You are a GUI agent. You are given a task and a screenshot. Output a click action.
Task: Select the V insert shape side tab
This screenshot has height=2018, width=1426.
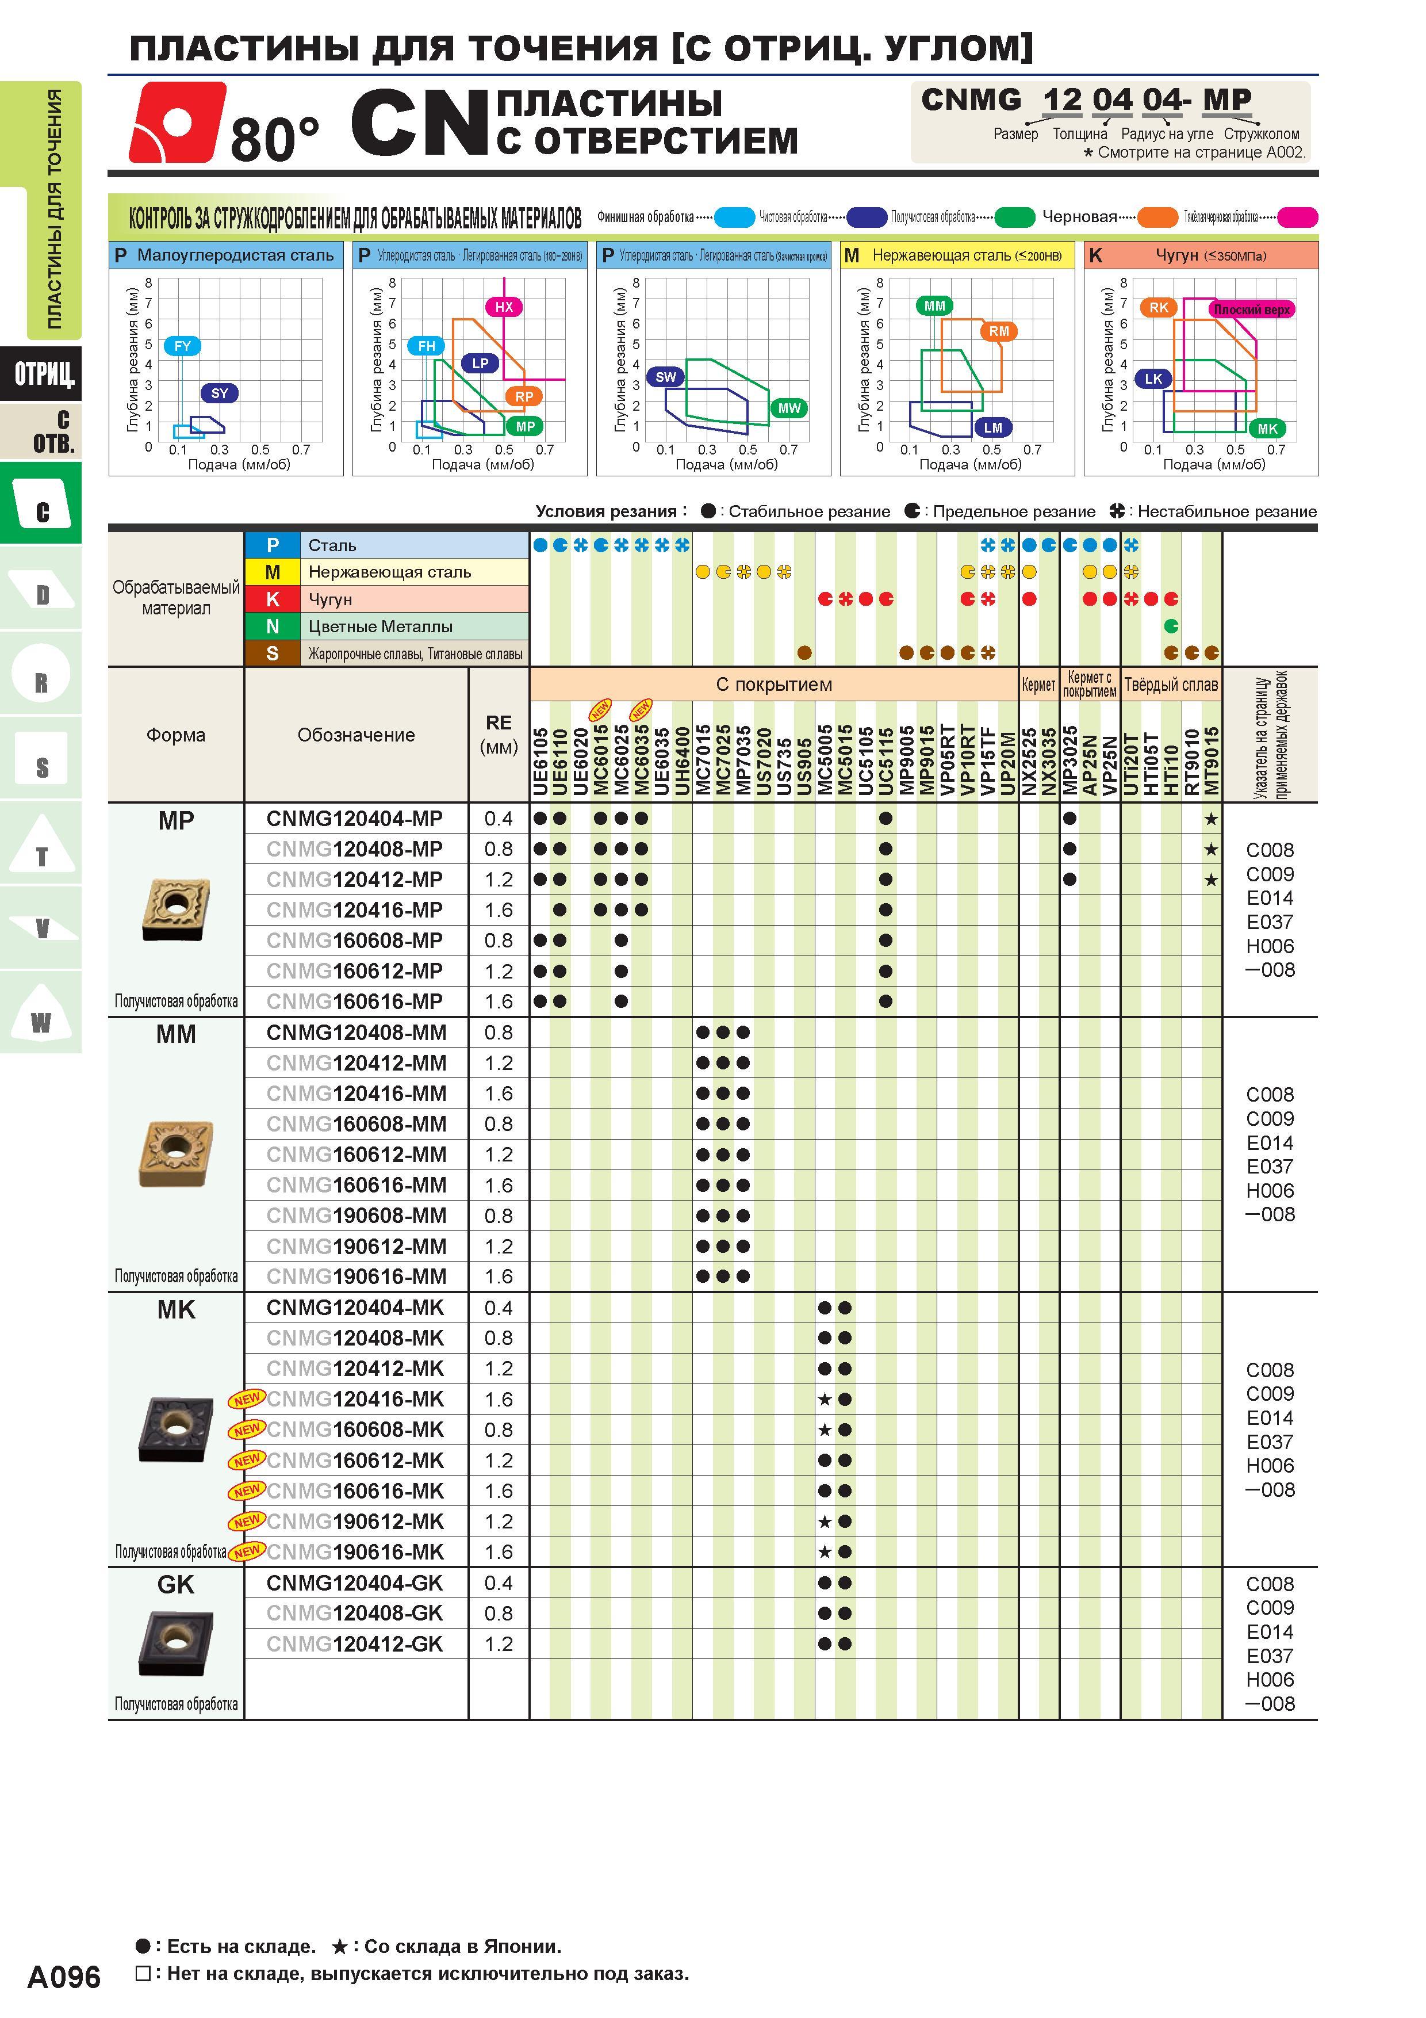click(41, 928)
